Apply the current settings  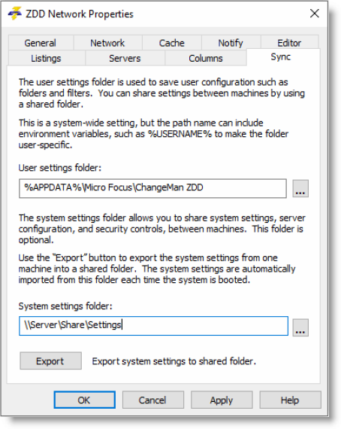(x=222, y=400)
